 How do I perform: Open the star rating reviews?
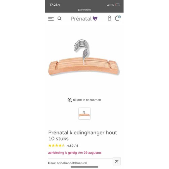click(56, 145)
